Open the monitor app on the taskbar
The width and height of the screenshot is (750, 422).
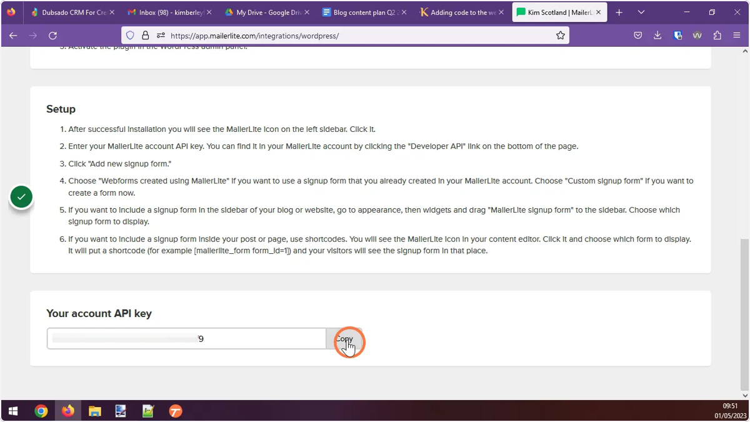pos(121,411)
